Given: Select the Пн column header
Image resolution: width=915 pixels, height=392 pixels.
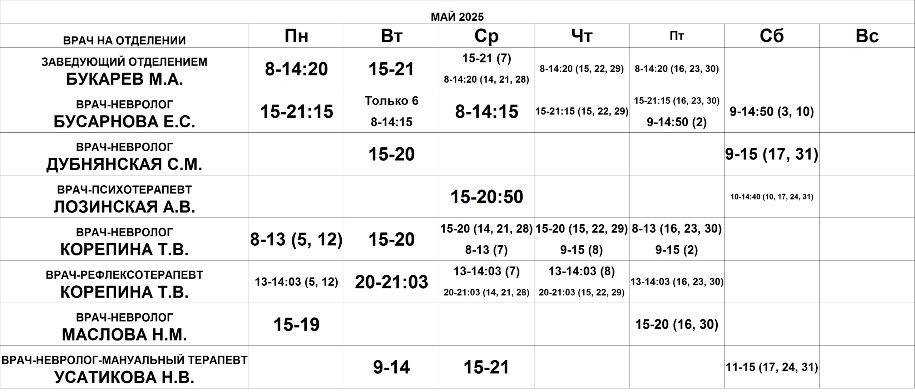Looking at the screenshot, I should (x=296, y=36).
